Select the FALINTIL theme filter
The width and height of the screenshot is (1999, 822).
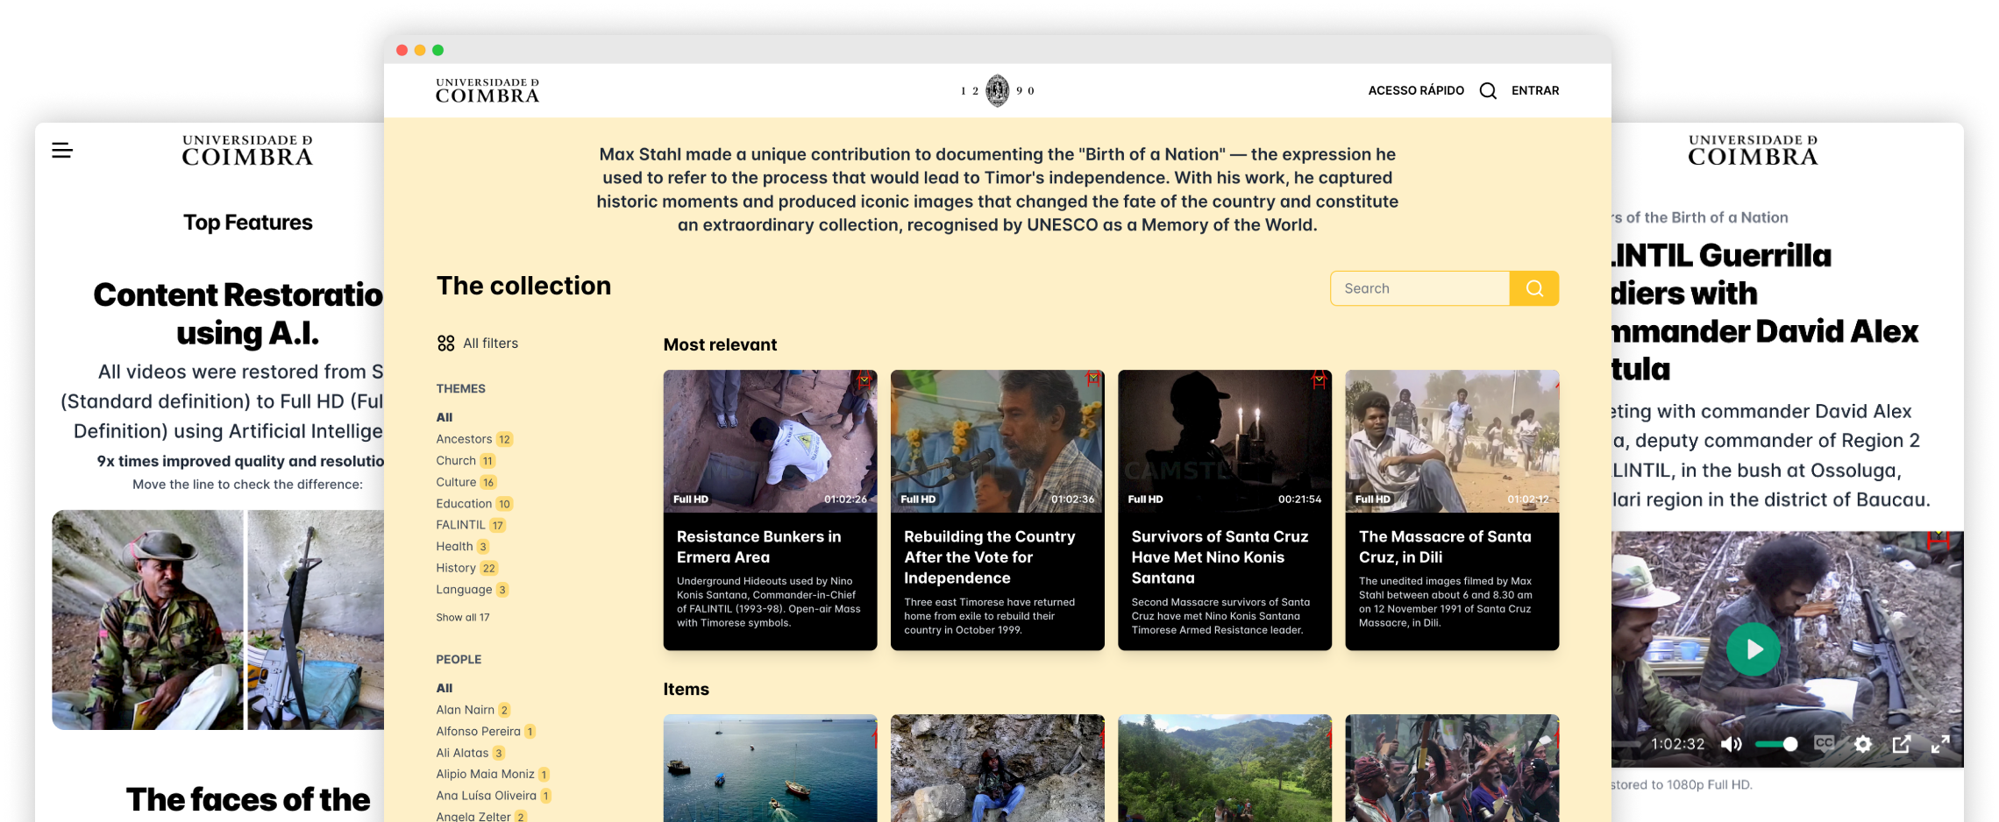click(x=460, y=525)
